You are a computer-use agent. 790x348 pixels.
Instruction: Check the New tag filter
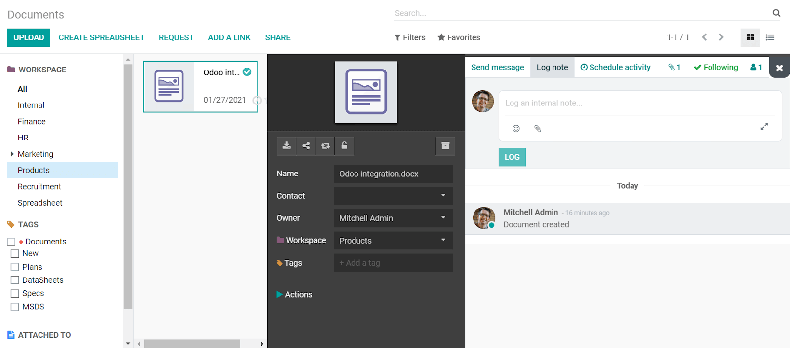tap(15, 253)
